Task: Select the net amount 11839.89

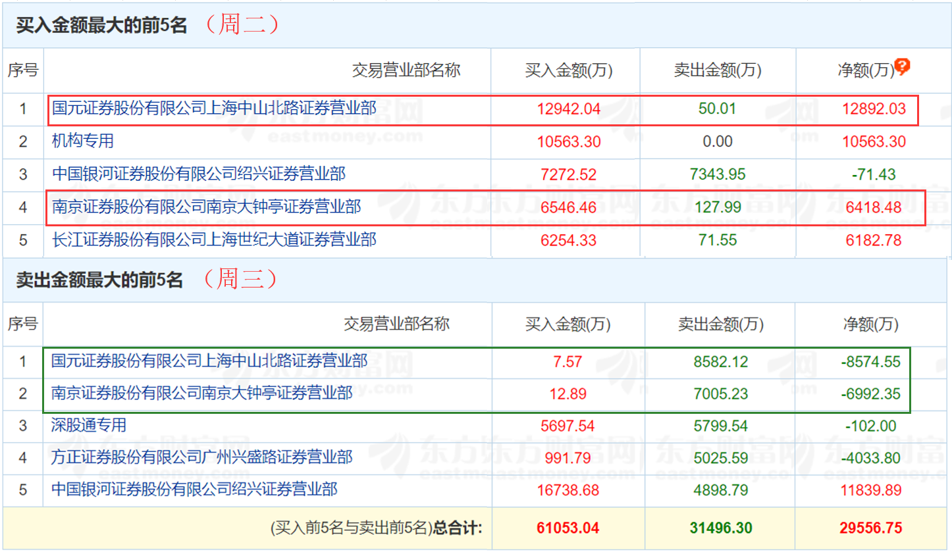Action: tap(871, 490)
